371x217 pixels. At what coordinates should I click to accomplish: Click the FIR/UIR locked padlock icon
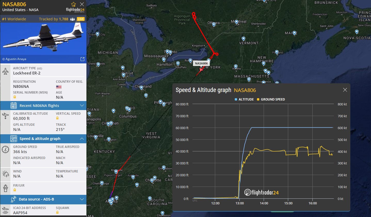click(x=15, y=190)
